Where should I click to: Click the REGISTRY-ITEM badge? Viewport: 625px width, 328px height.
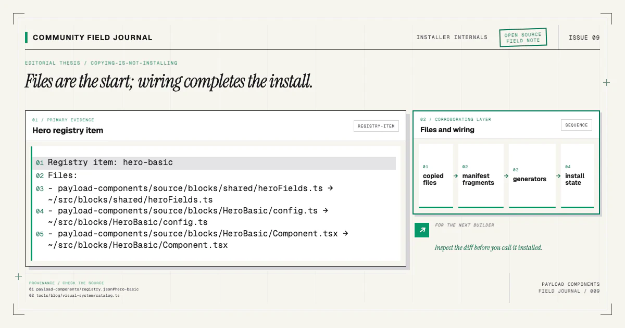pos(376,125)
